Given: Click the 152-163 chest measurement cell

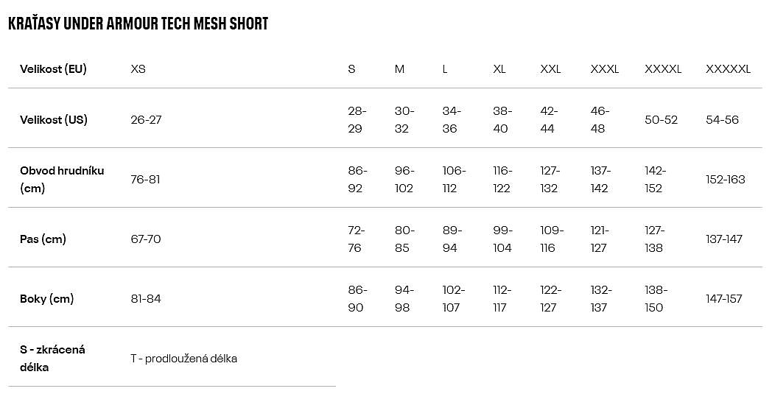Looking at the screenshot, I should (x=726, y=179).
